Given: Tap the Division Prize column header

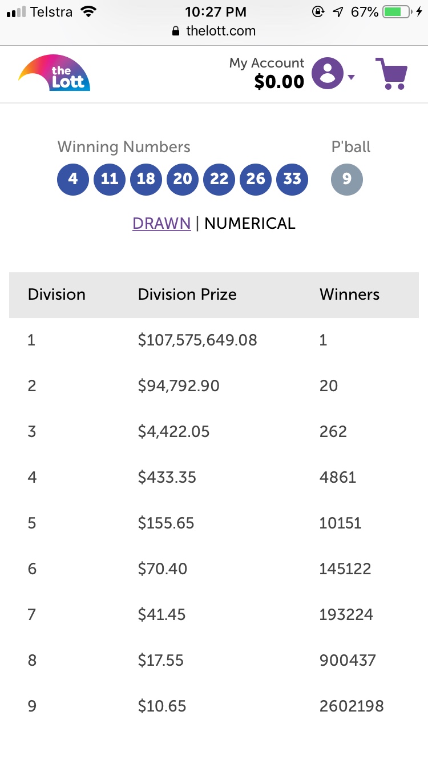Looking at the screenshot, I should [187, 295].
